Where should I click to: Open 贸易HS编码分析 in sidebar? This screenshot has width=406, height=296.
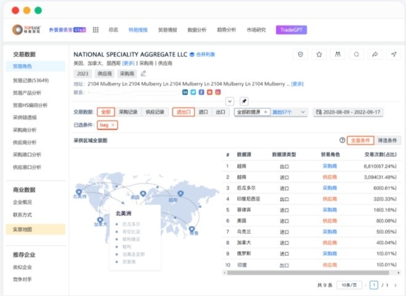click(x=30, y=105)
